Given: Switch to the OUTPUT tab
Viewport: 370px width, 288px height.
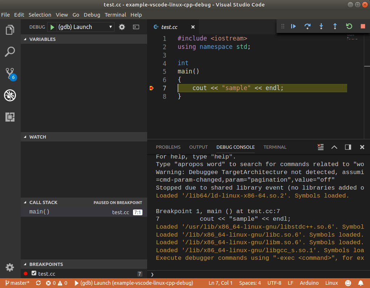Looking at the screenshot, I should tap(198, 147).
